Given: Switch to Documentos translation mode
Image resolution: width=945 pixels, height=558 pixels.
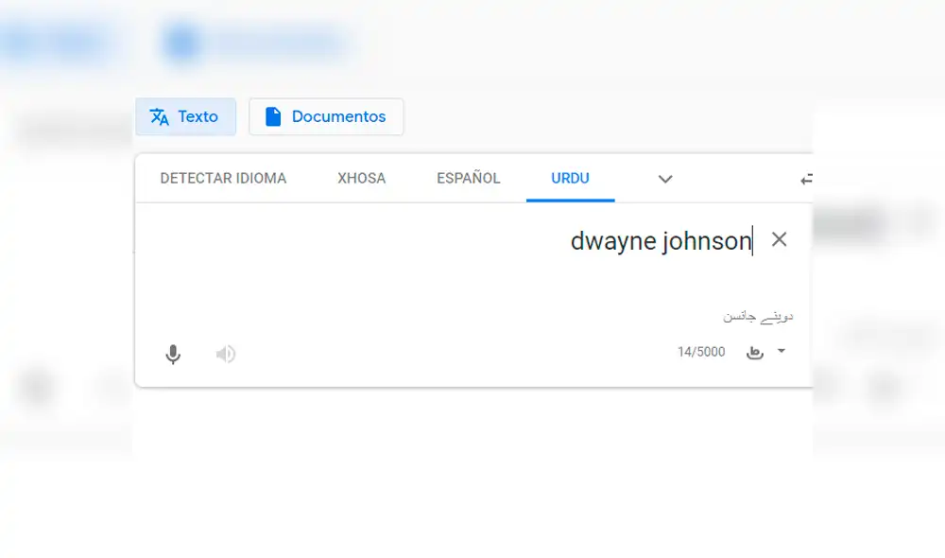Looking at the screenshot, I should (x=326, y=116).
